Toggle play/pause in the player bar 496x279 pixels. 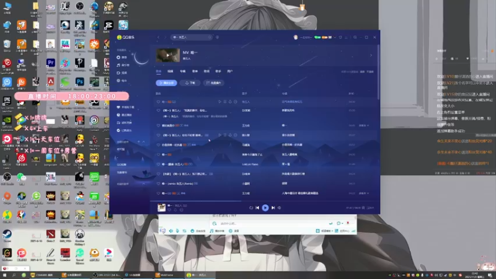tap(265, 208)
